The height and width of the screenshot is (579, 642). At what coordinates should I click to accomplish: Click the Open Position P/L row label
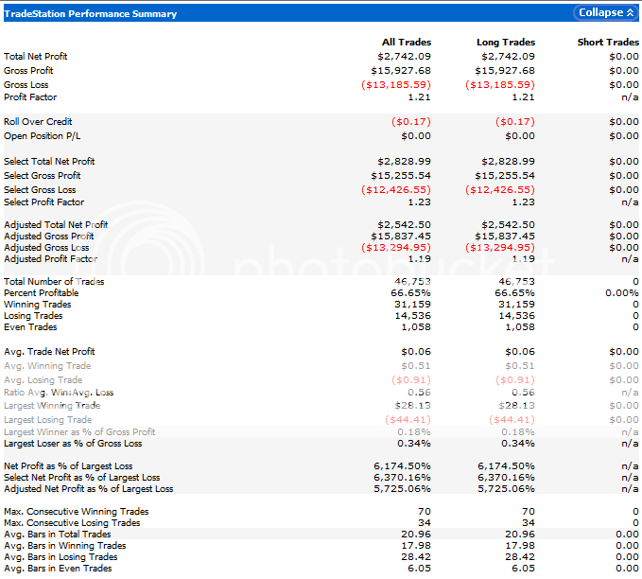coord(38,135)
